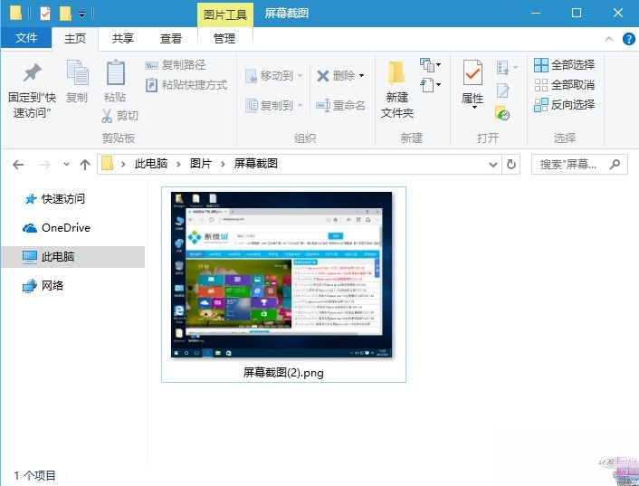Click the Up one level arrow

coord(85,165)
